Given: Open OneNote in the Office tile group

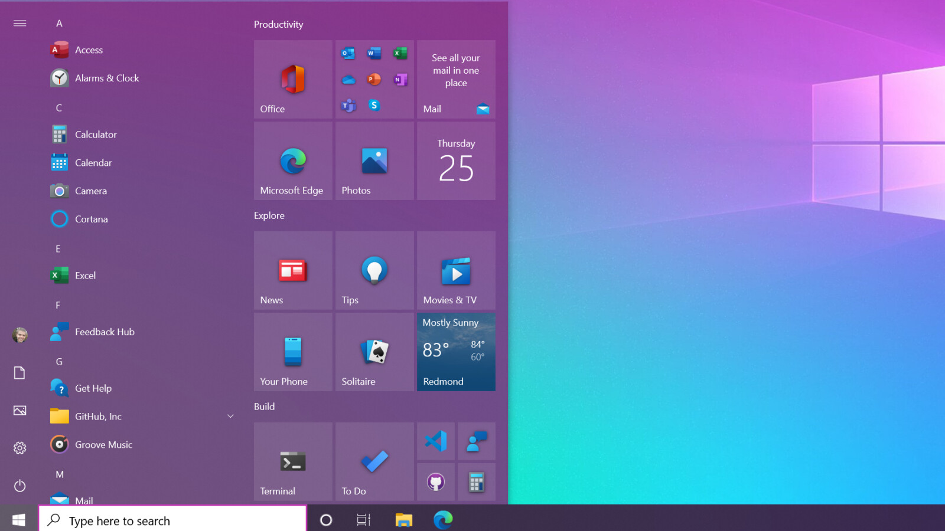Looking at the screenshot, I should (400, 79).
